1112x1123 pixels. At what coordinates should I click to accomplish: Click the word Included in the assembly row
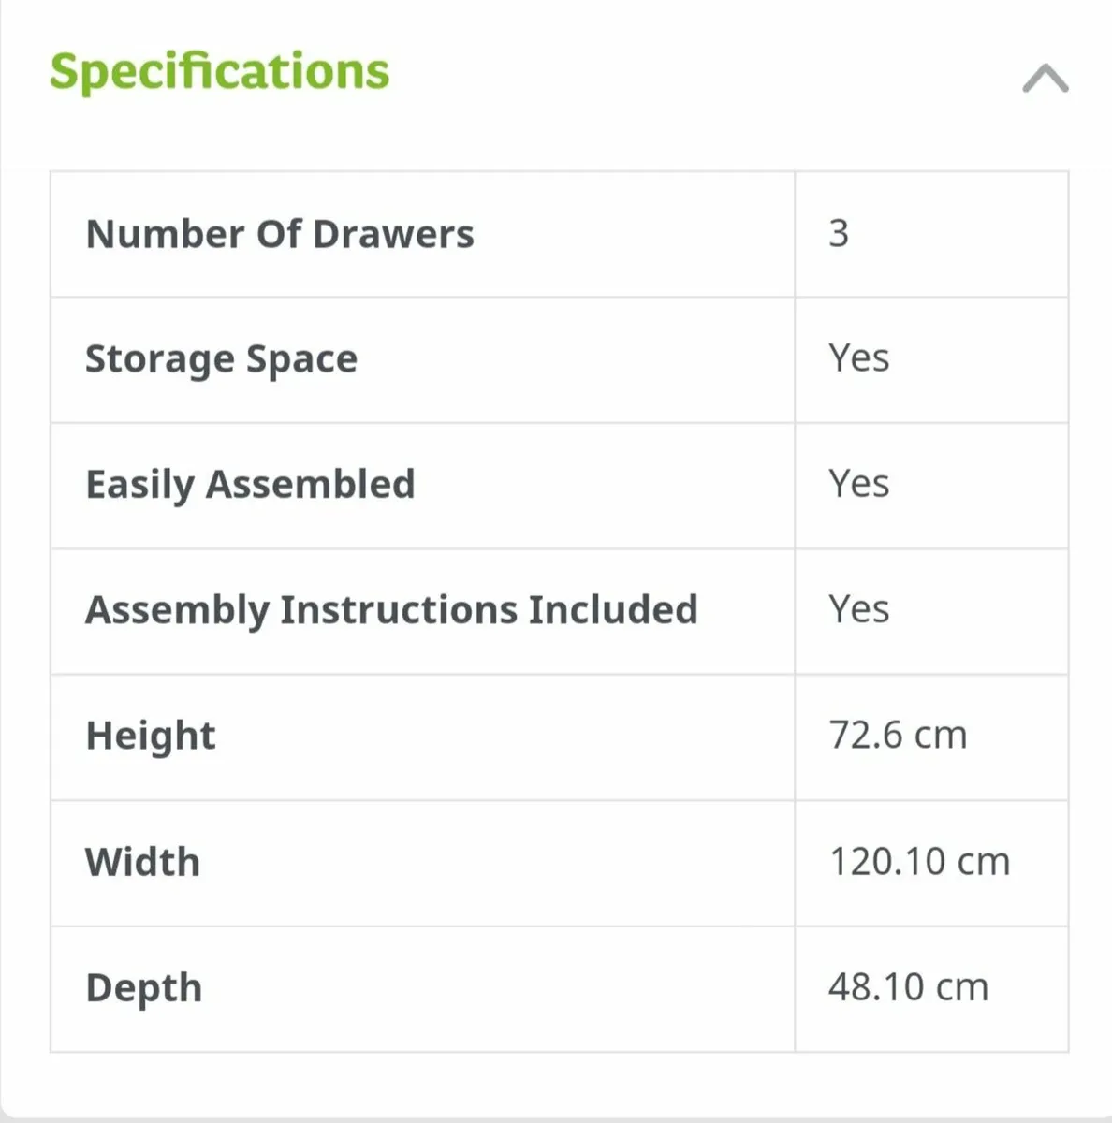[x=613, y=609]
